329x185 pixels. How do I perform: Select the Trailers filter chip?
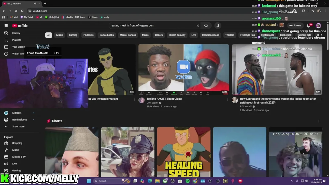159,35
